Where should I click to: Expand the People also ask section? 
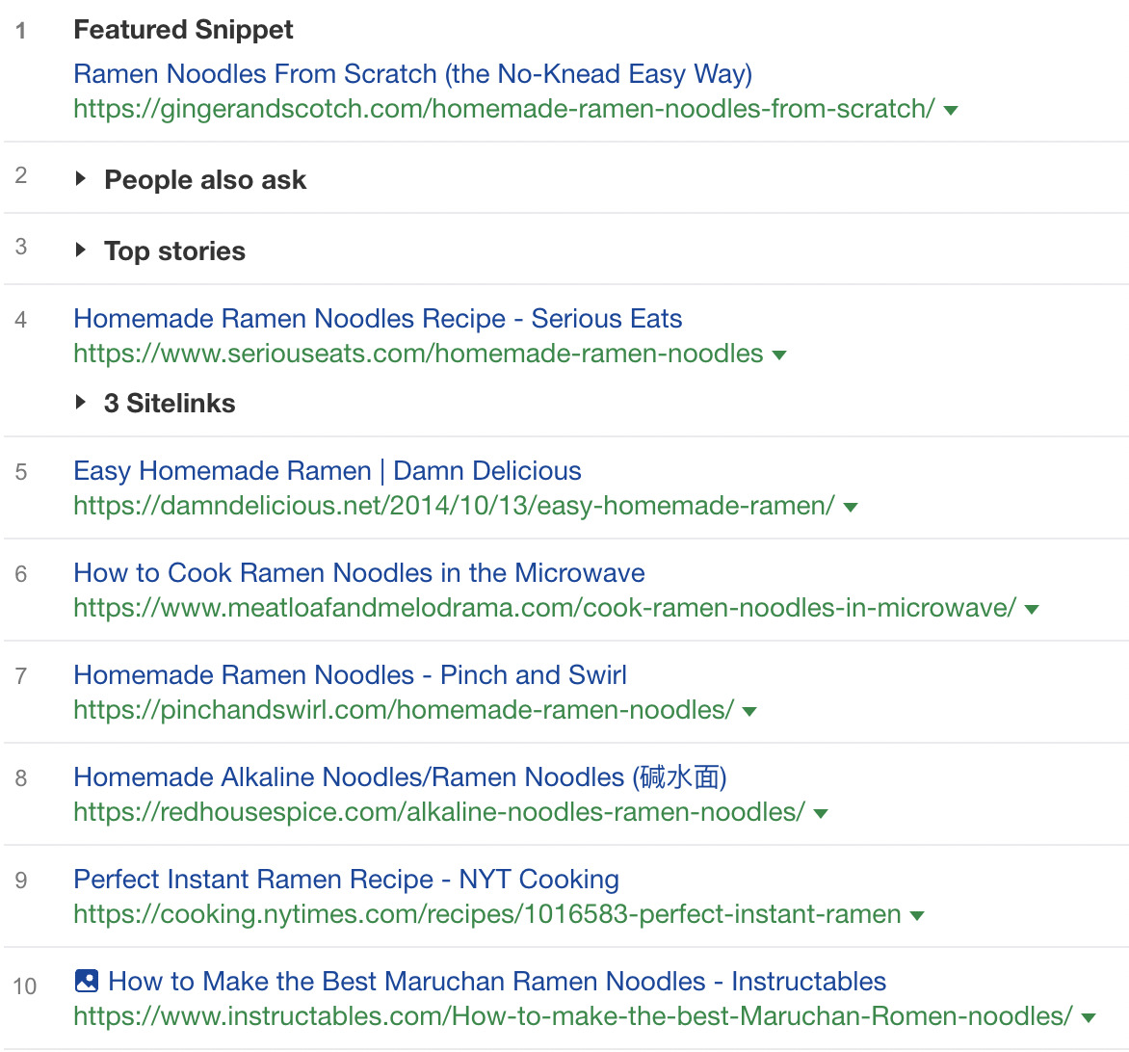tap(81, 179)
